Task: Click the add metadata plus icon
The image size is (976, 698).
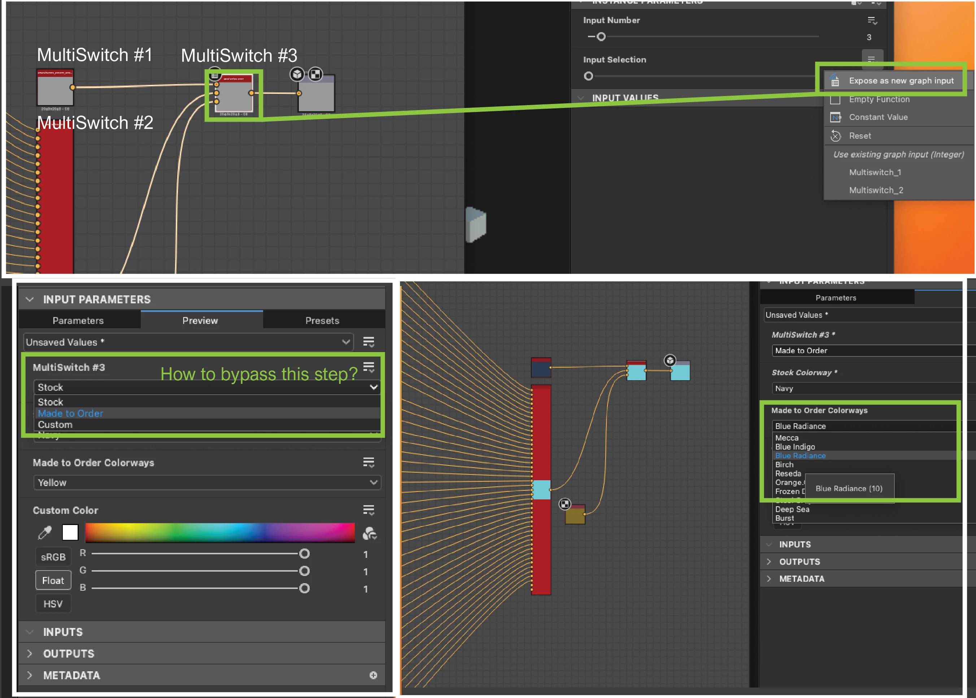Action: tap(373, 675)
